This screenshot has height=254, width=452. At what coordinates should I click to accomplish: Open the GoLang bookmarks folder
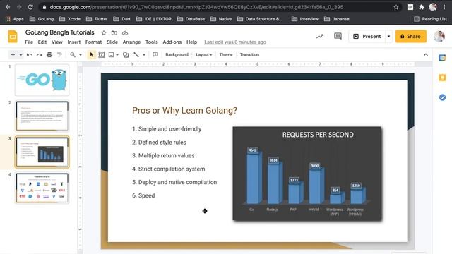pyautogui.click(x=42, y=19)
